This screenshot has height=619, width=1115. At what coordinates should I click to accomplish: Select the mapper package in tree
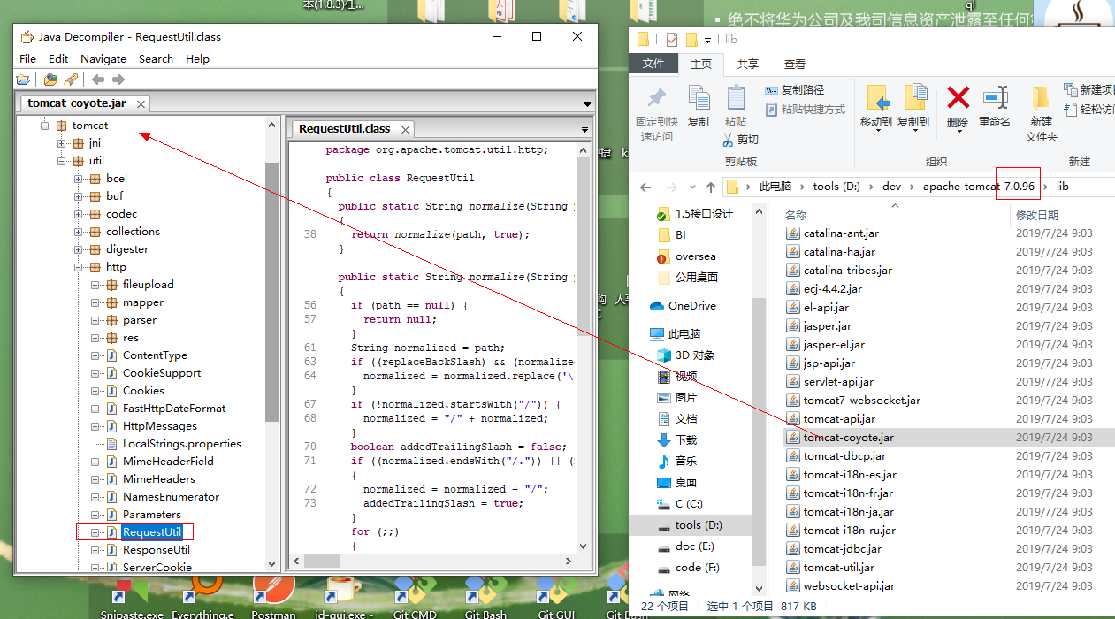143,302
